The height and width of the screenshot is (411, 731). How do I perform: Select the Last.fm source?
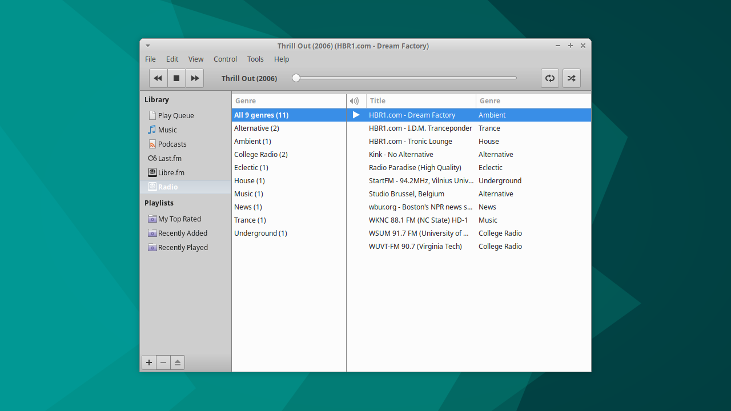click(x=170, y=158)
